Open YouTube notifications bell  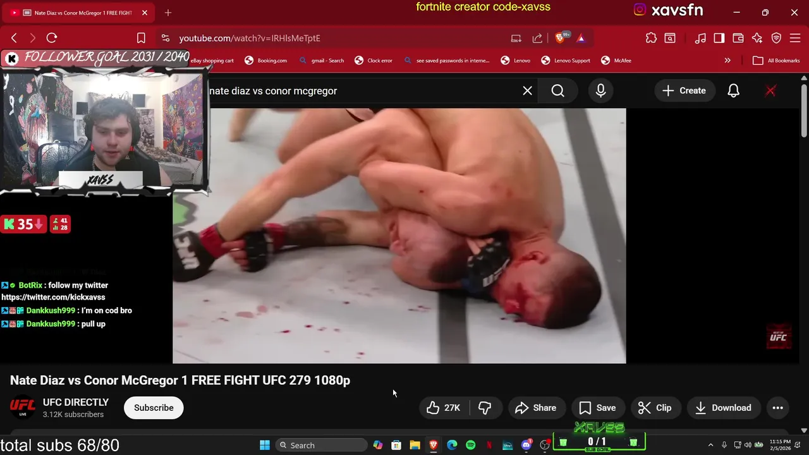coord(733,91)
